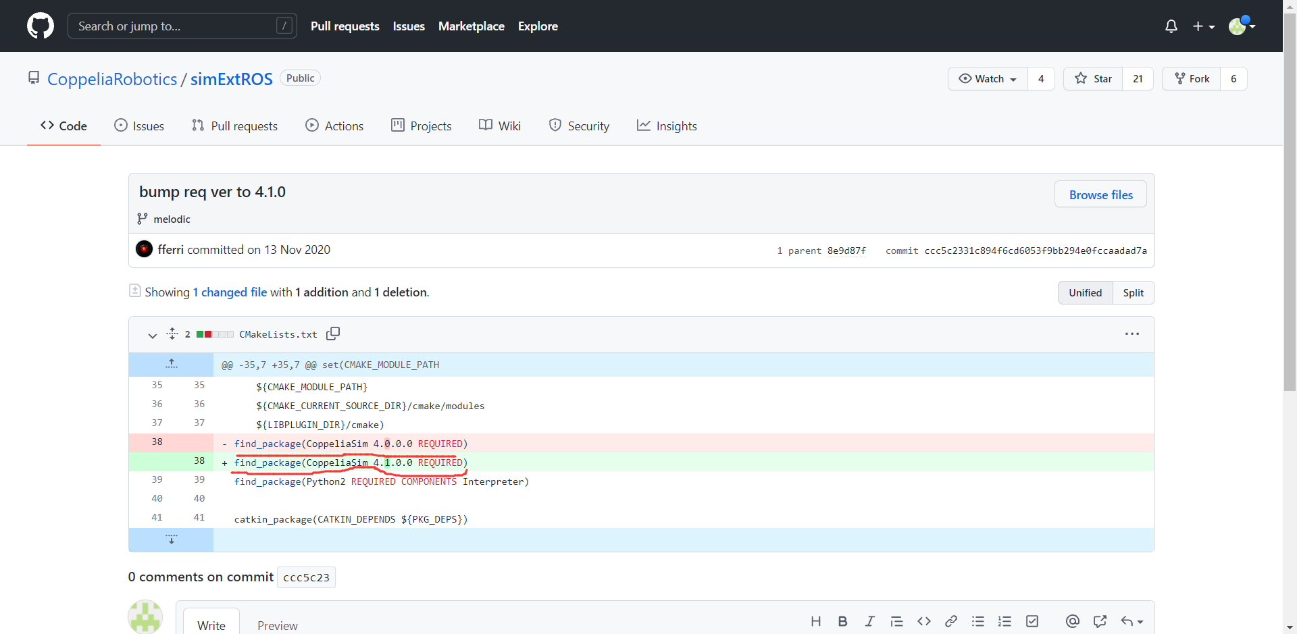Switch to the Preview comment tab

click(277, 625)
